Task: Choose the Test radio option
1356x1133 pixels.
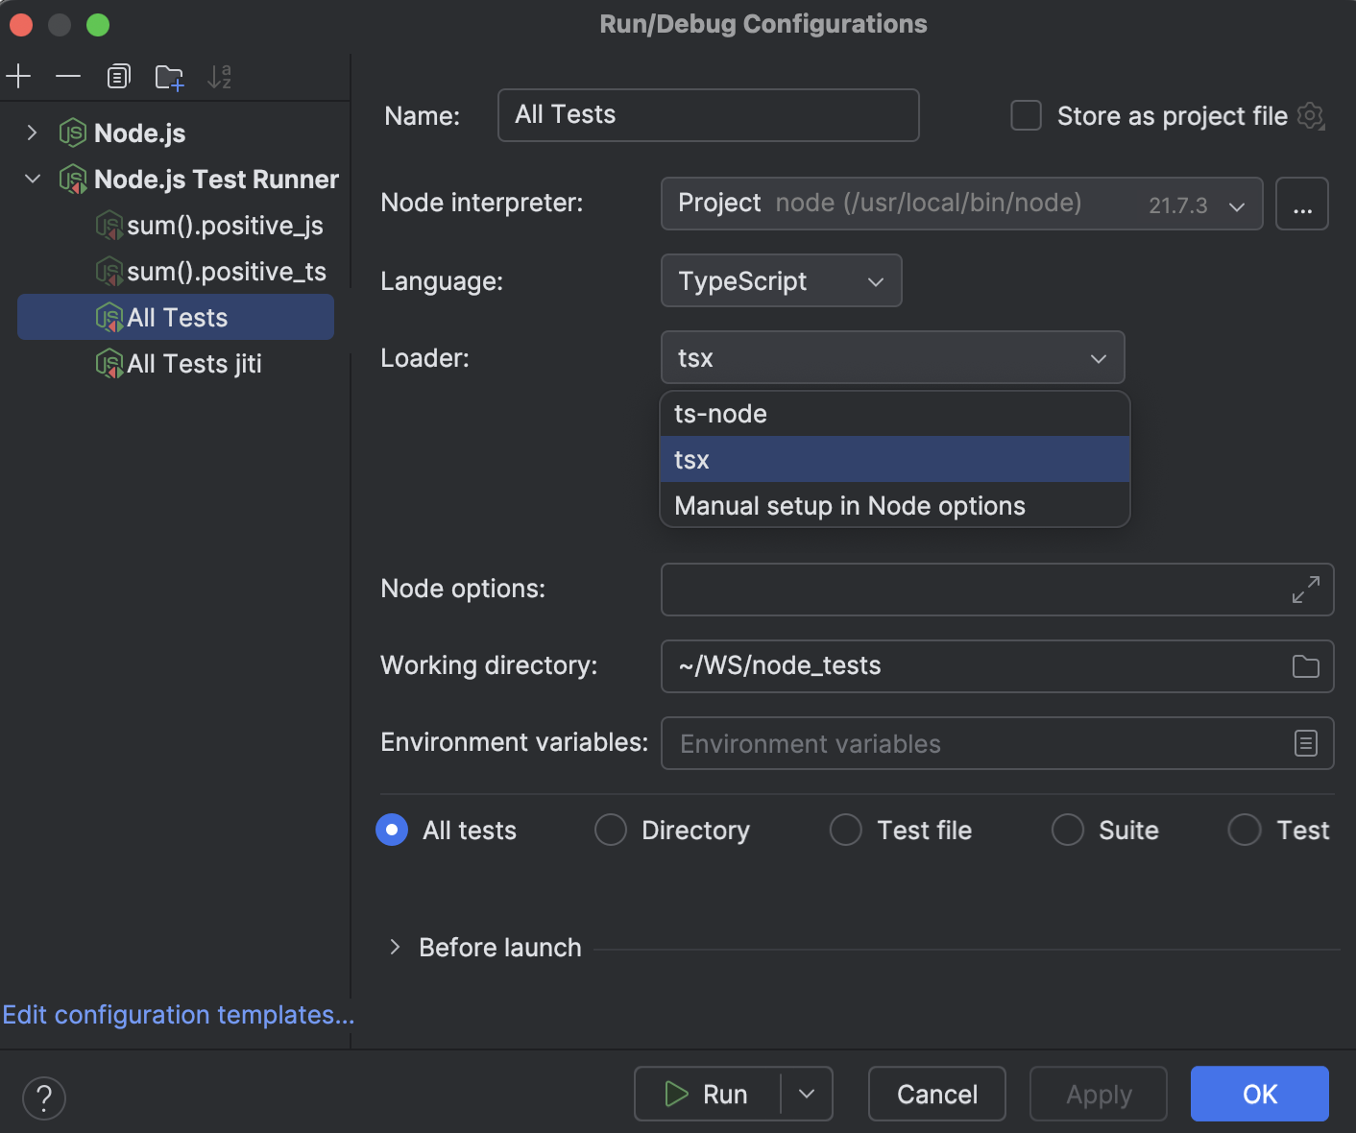Action: (1245, 830)
